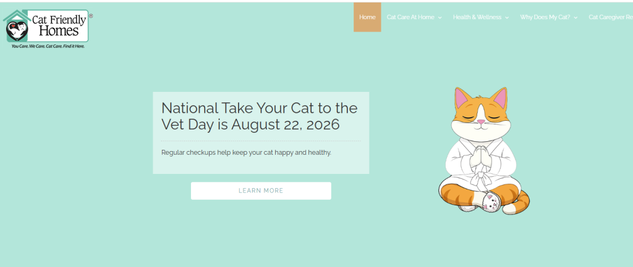Click the You Care. We Care tagline

tap(48, 46)
